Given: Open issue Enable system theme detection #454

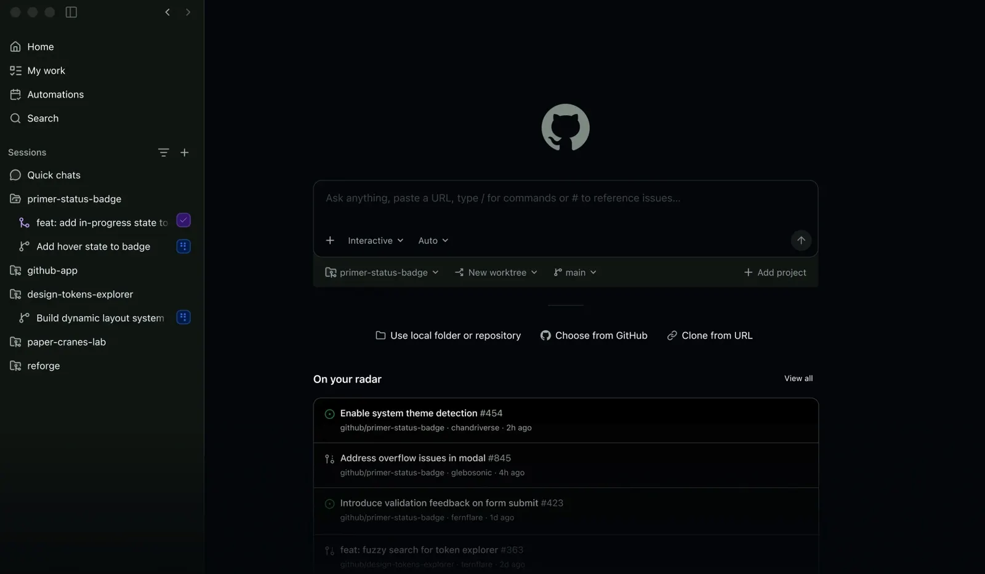Looking at the screenshot, I should click(566, 420).
